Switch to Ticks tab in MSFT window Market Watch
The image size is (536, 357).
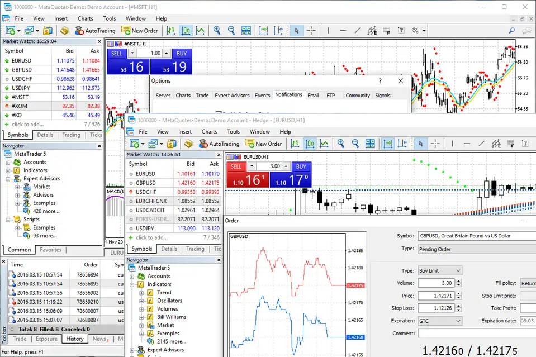click(96, 135)
